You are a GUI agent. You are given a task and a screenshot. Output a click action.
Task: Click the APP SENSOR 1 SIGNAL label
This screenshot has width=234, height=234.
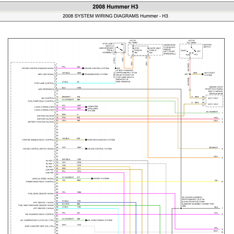[44, 202]
